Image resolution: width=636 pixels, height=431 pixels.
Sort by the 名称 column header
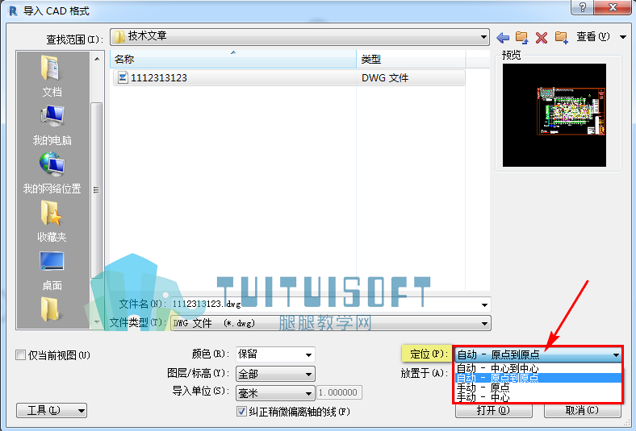233,59
